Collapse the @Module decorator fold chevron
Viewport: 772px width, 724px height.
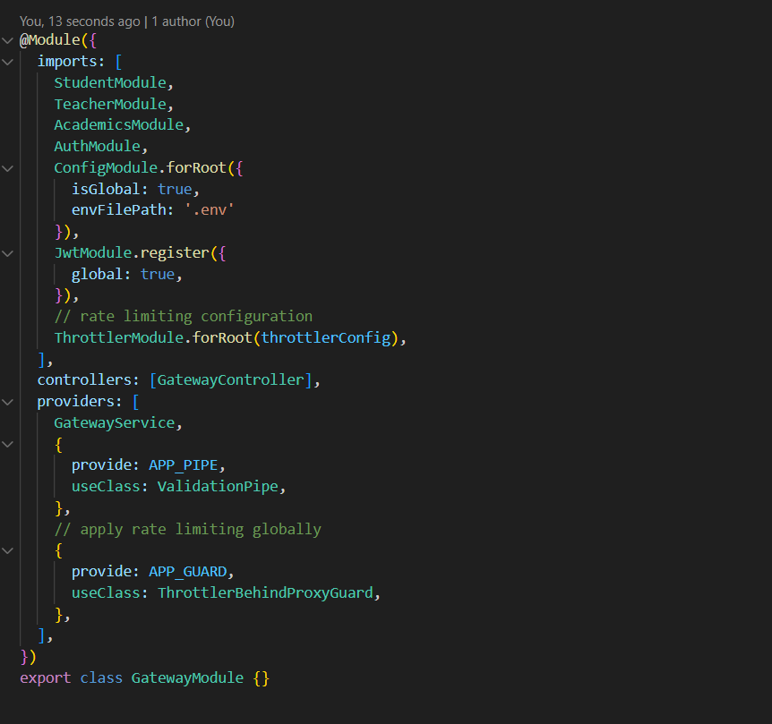7,40
